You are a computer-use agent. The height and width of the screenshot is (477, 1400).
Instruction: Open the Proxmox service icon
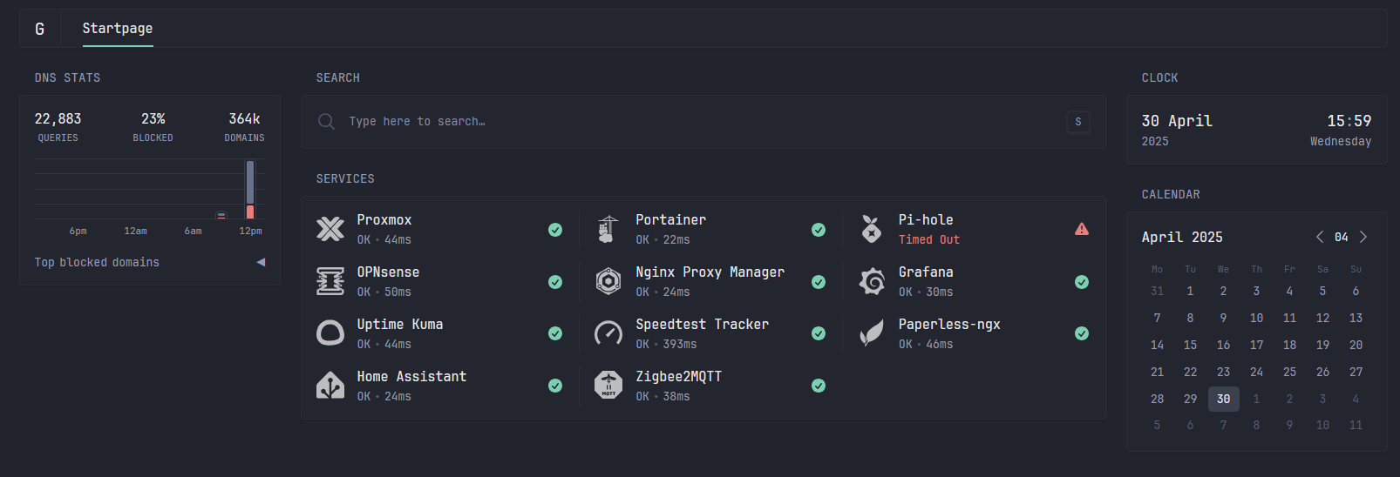coord(330,229)
